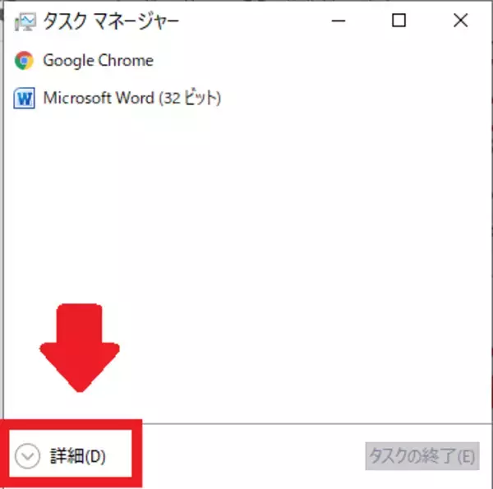Click the タスク マネージャー title text
The image size is (493, 489).
point(111,21)
